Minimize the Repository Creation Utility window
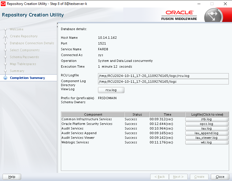The image size is (232, 181). coord(199,4)
